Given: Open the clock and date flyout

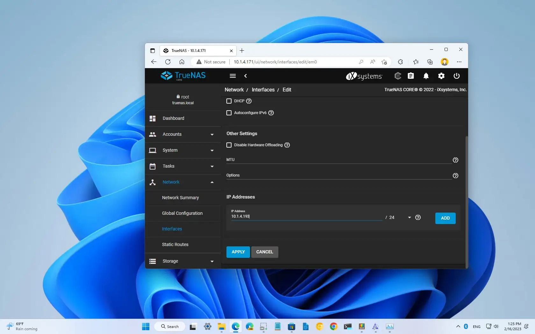Looking at the screenshot, I should tap(513, 326).
